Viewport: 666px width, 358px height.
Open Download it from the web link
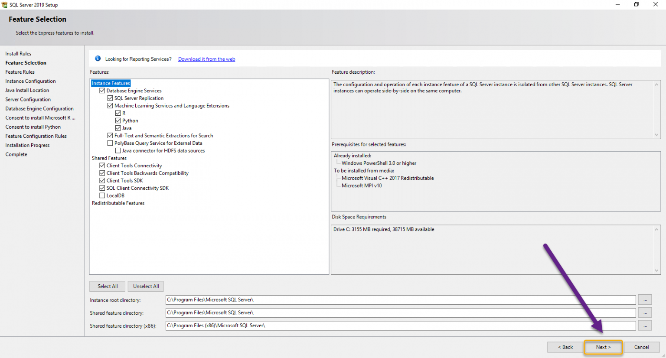(206, 59)
